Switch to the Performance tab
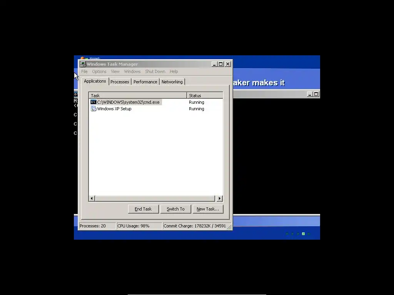The width and height of the screenshot is (394, 295). point(145,82)
